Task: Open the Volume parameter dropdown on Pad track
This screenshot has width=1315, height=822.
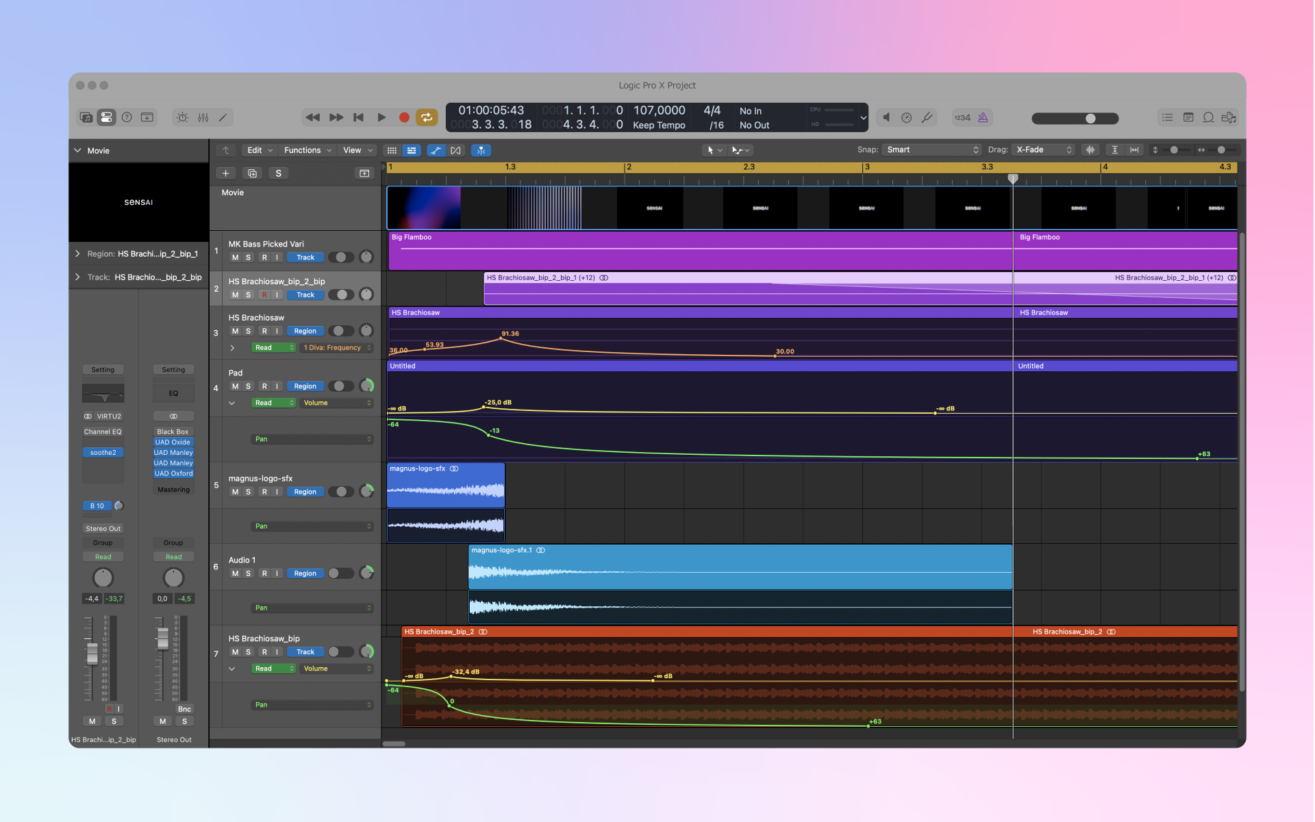Action: pyautogui.click(x=336, y=403)
